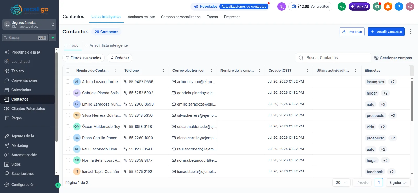This screenshot has width=418, height=193.
Task: Open Sitios in the sidebar
Action: tap(27, 164)
